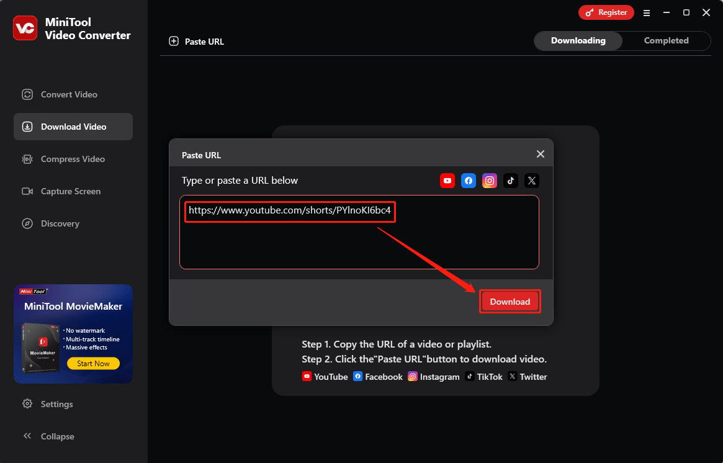The image size is (723, 463).
Task: Click into the URL text input box
Action: [359, 232]
